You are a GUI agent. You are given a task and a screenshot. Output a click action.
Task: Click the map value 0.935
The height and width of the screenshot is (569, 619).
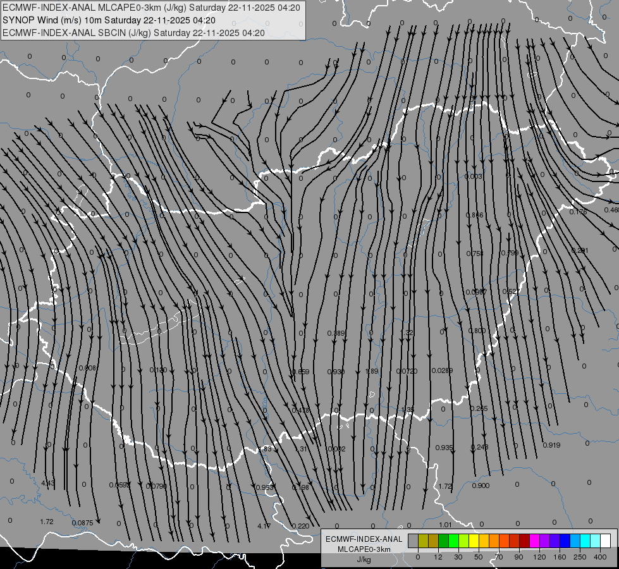click(444, 448)
